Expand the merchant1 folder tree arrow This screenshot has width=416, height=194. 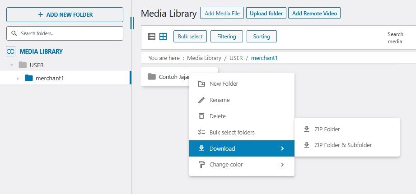tap(18, 79)
